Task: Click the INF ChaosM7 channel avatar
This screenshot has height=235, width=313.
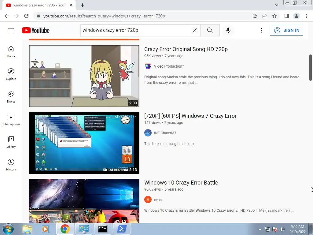Action: point(148,133)
